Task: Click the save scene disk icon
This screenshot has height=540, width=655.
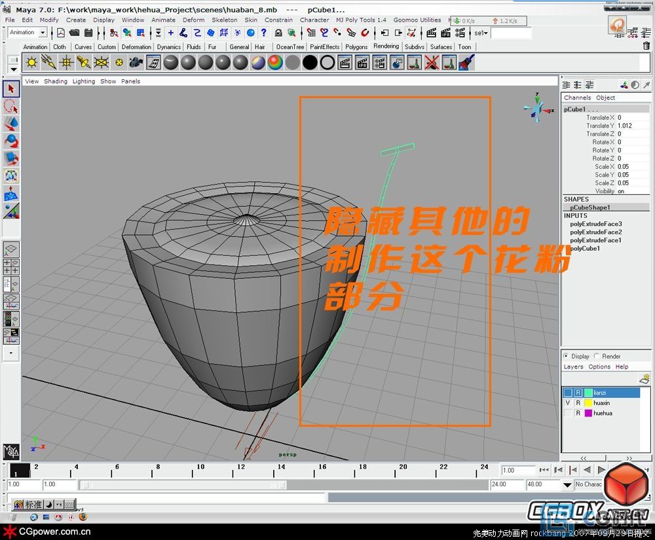Action: [88, 33]
